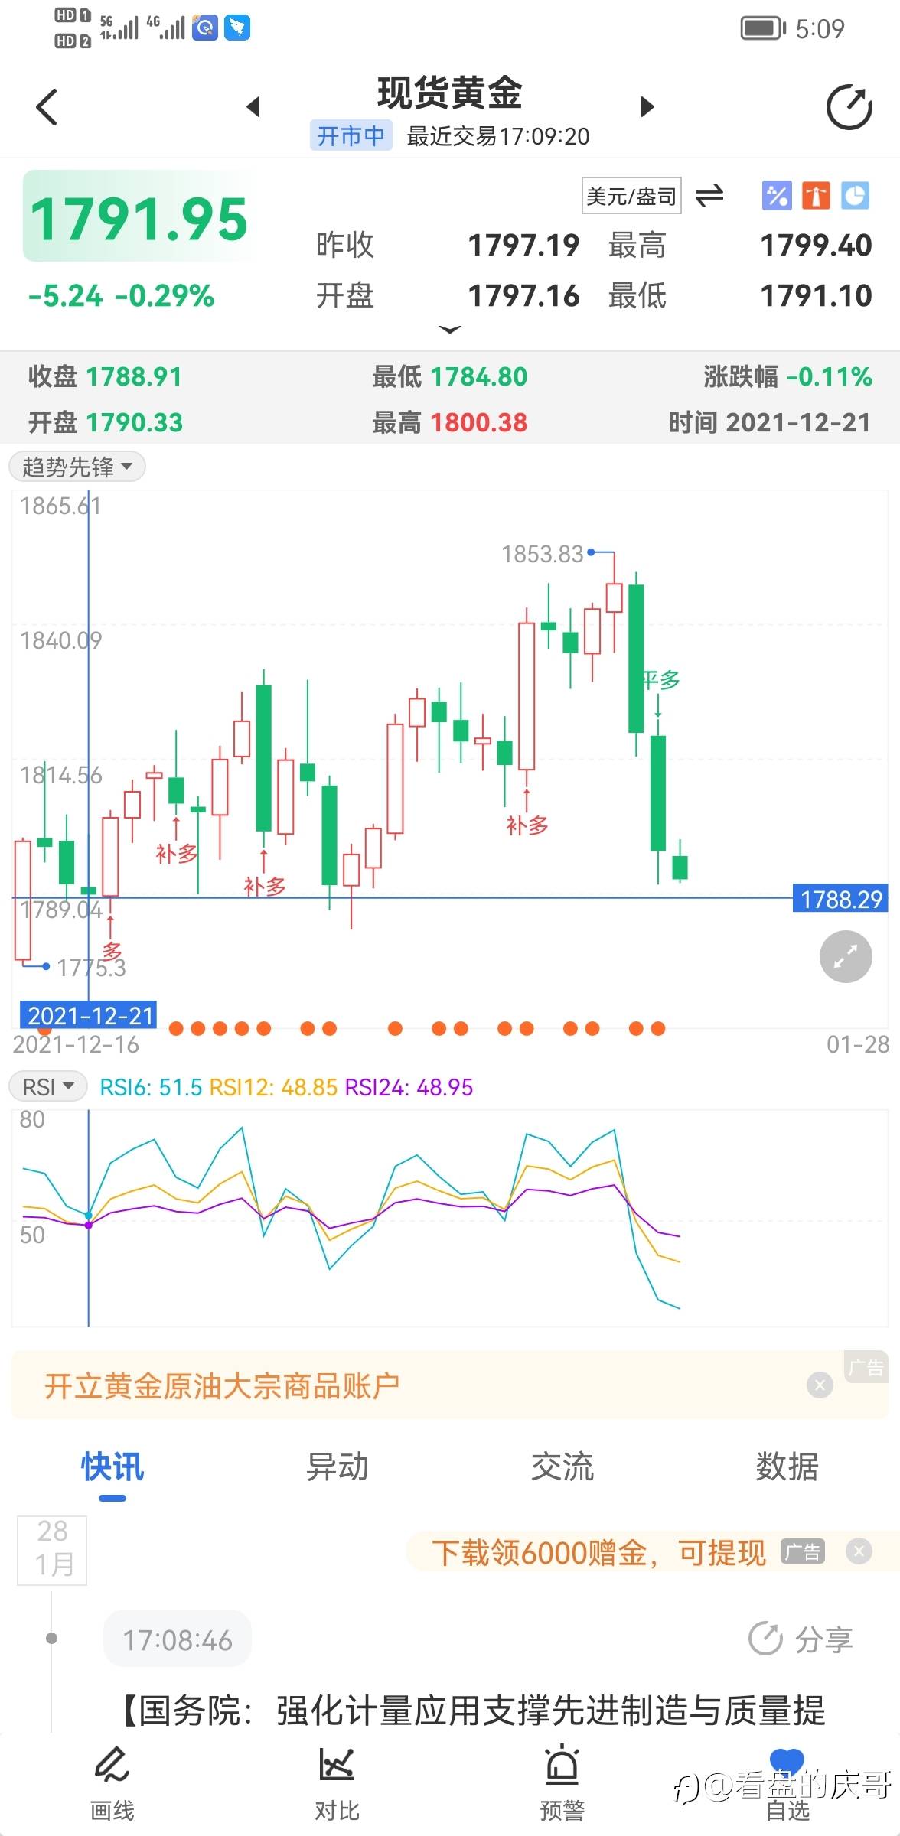Expand quote details chevron

click(450, 330)
